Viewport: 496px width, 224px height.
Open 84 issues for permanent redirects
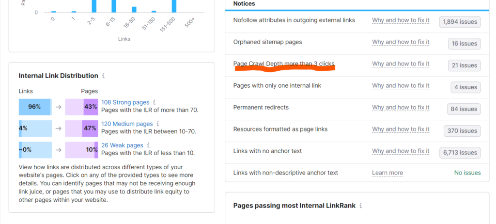tap(464, 109)
